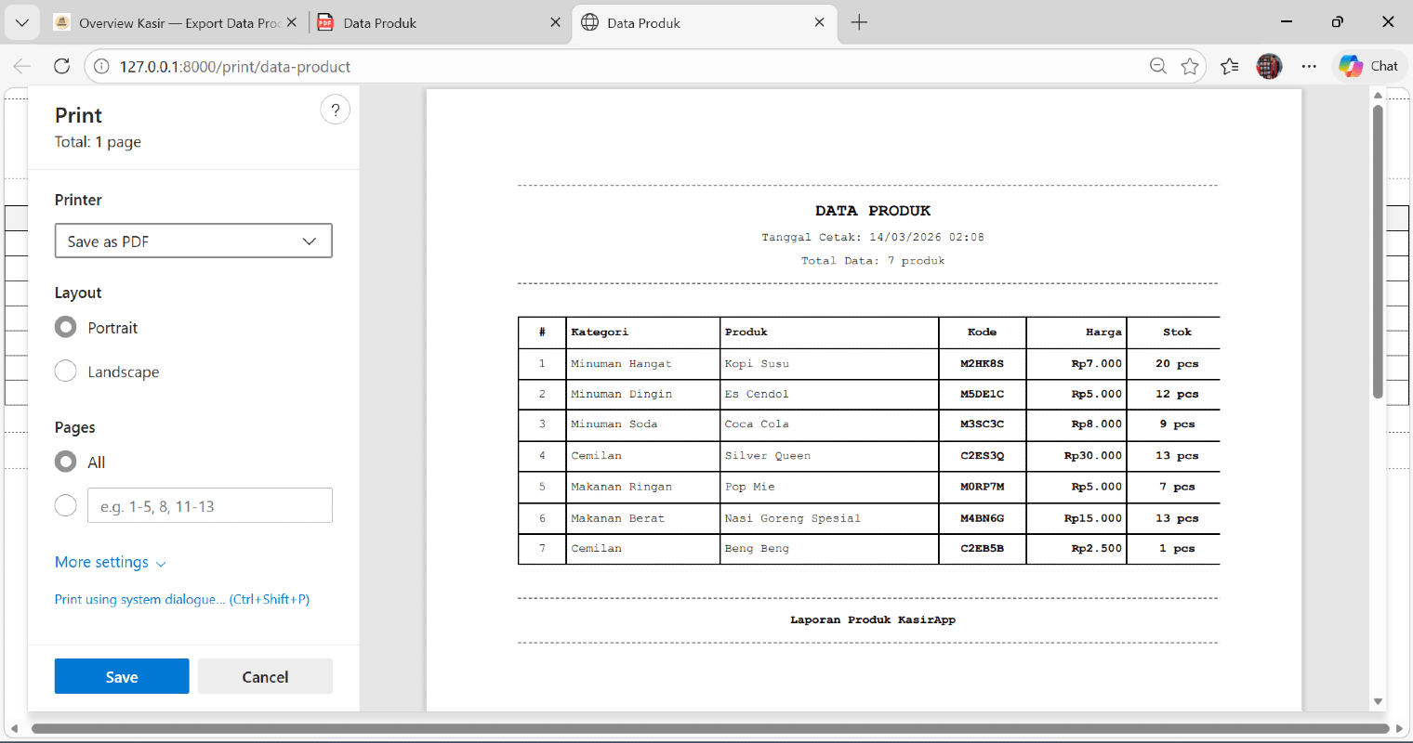Select All pages option
Viewport: 1413px width, 743px height.
click(x=66, y=462)
